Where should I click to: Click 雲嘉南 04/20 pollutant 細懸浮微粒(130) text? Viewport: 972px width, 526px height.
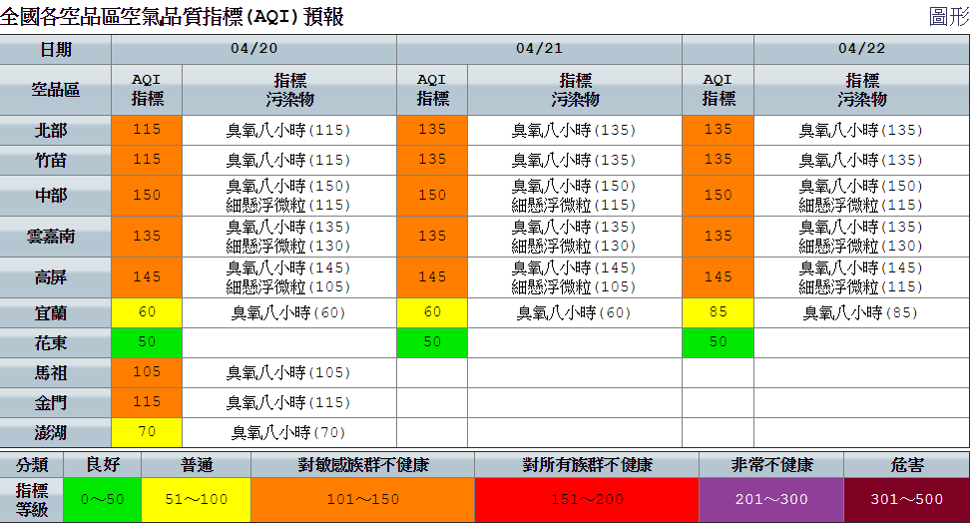click(x=288, y=247)
